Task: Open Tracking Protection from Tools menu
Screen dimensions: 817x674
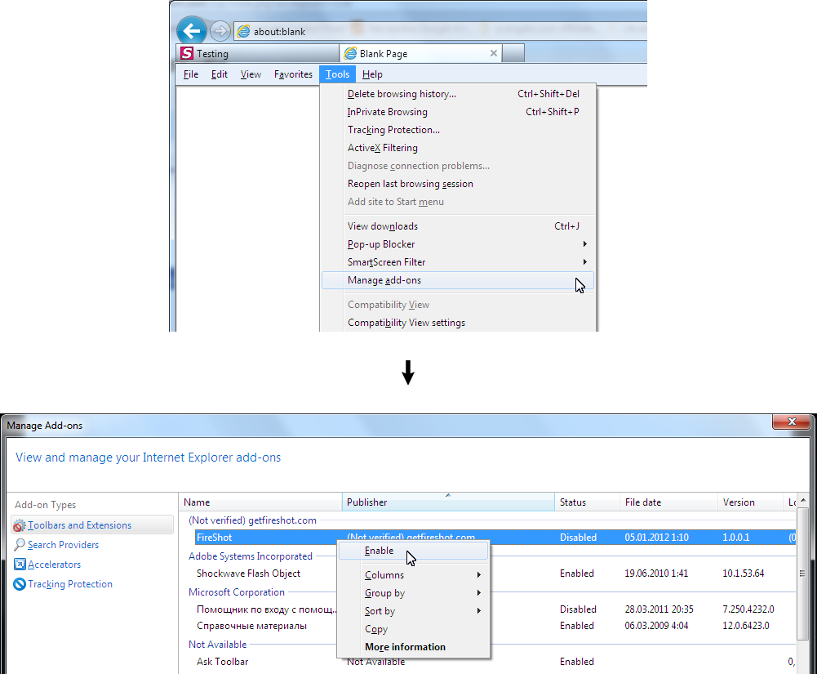Action: 458,130
